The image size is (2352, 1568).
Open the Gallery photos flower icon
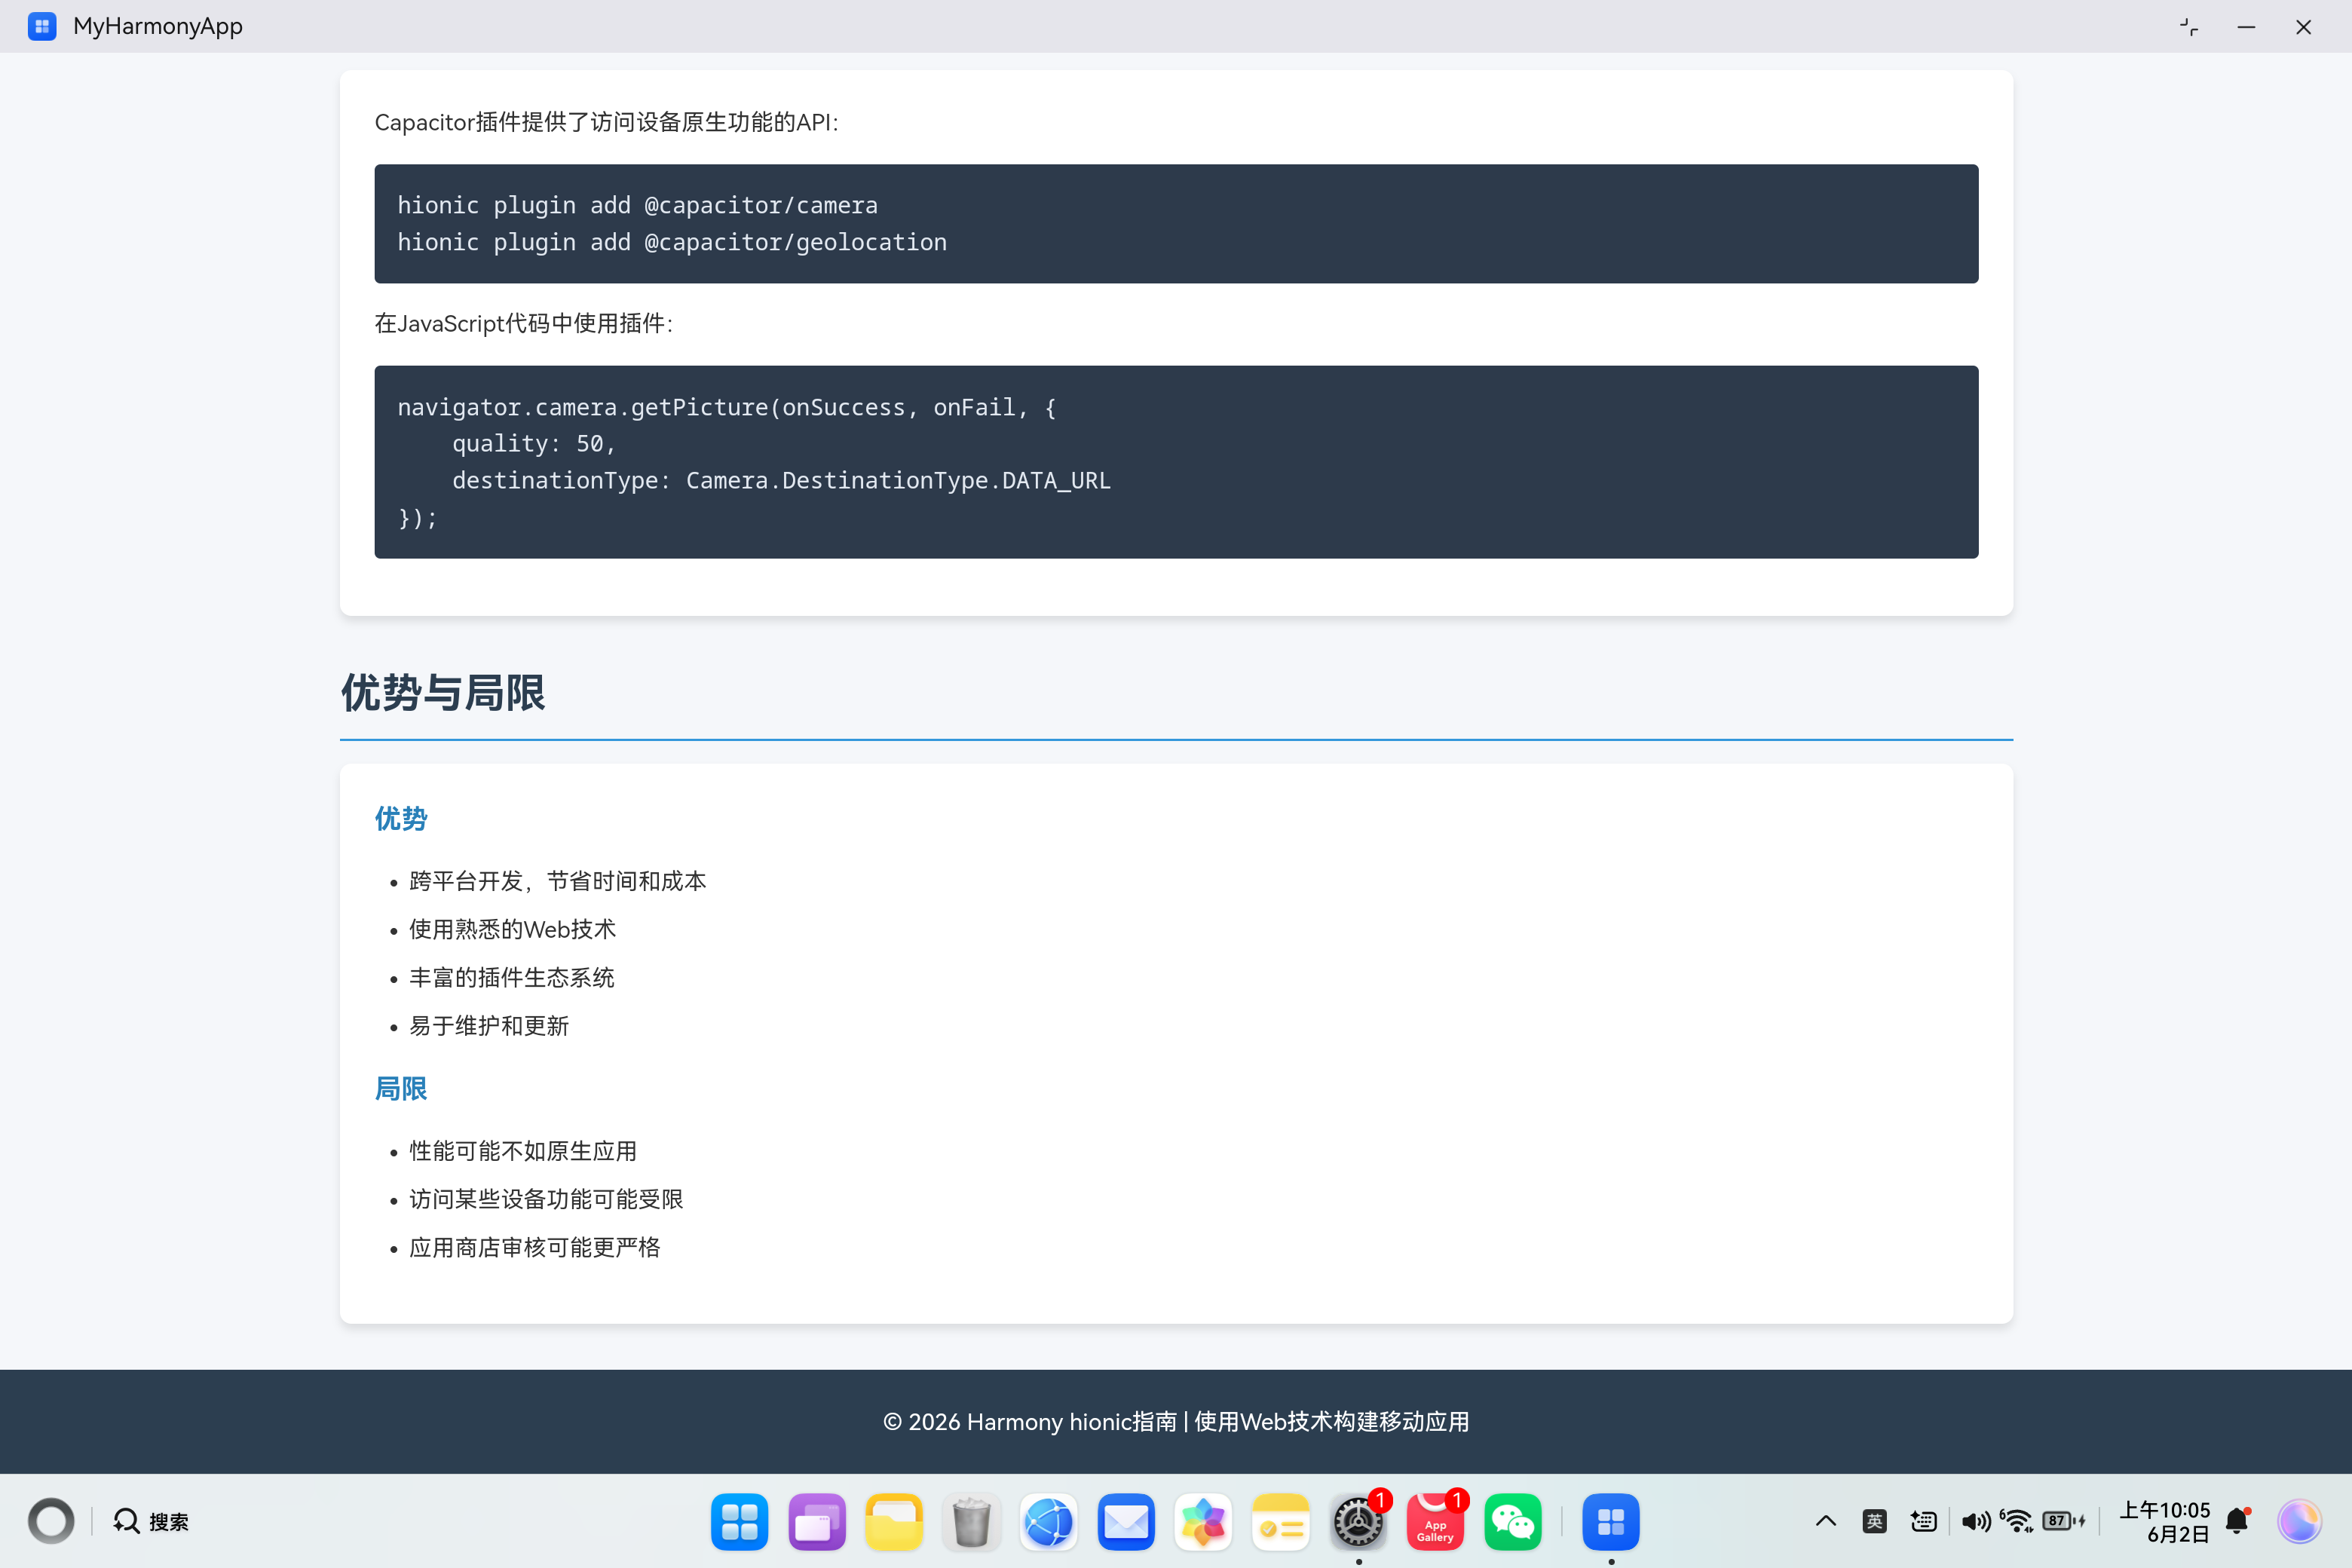[x=1203, y=1521]
